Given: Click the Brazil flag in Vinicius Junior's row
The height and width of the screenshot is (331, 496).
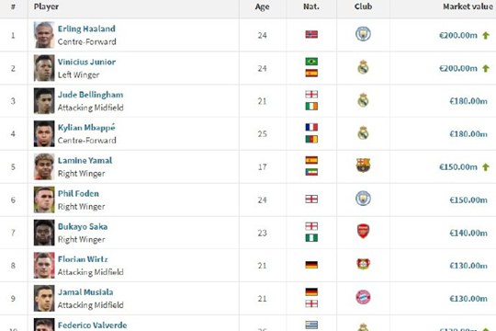Looking at the screenshot, I should click(311, 62).
